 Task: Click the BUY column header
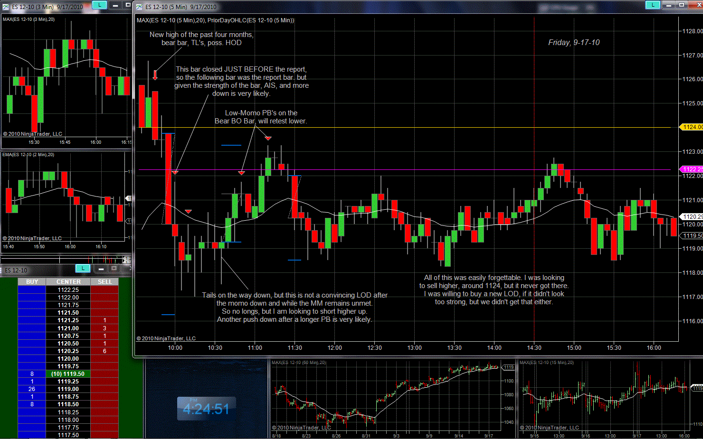[x=32, y=282]
